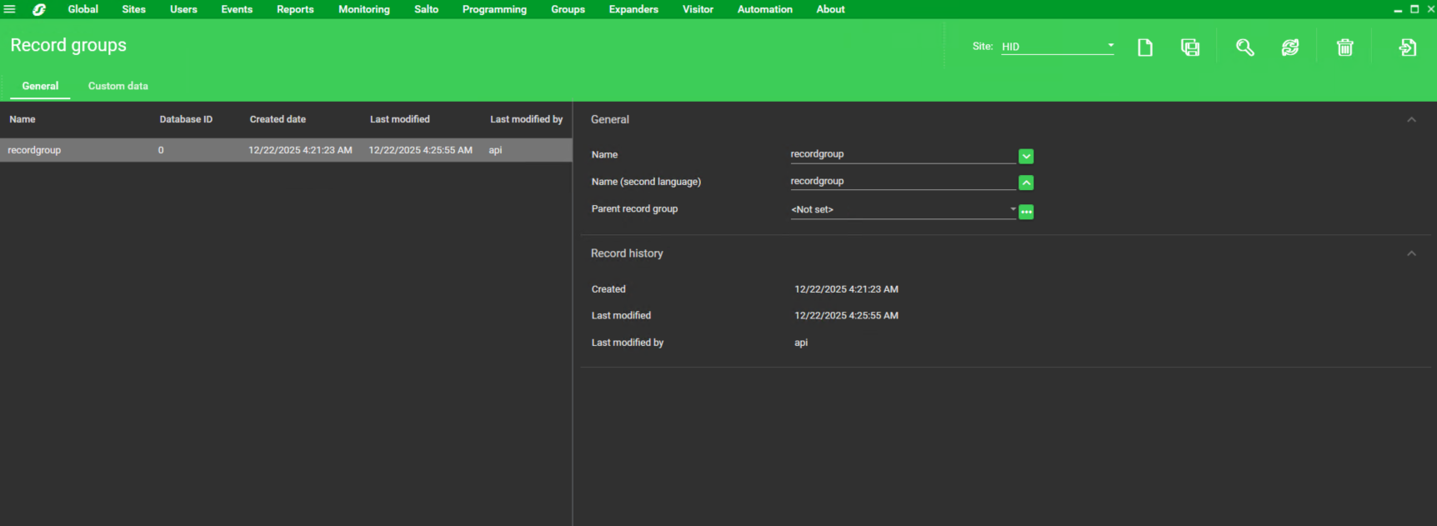The width and height of the screenshot is (1437, 526).
Task: Open the Groups menu
Action: pos(568,9)
